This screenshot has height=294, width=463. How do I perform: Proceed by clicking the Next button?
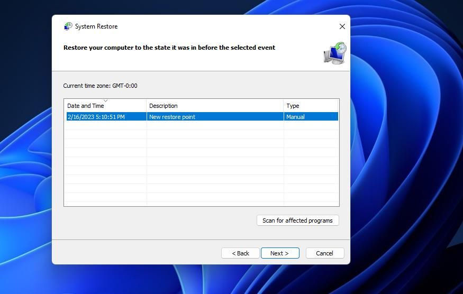pos(279,253)
